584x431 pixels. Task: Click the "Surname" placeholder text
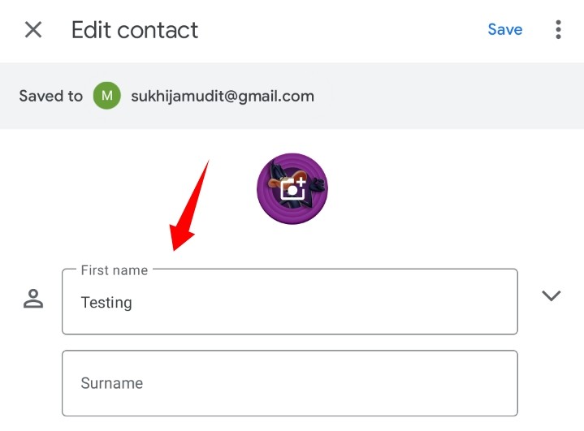[x=112, y=383]
